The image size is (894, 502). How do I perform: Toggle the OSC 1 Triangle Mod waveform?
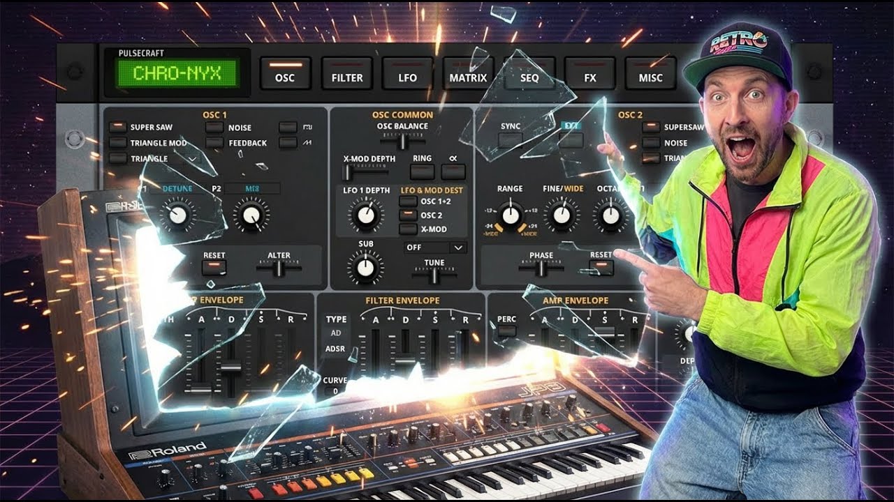coord(117,143)
